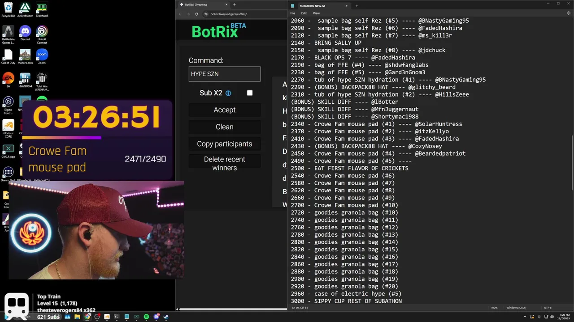
Task: Open a new browser tab
Action: point(234,4)
